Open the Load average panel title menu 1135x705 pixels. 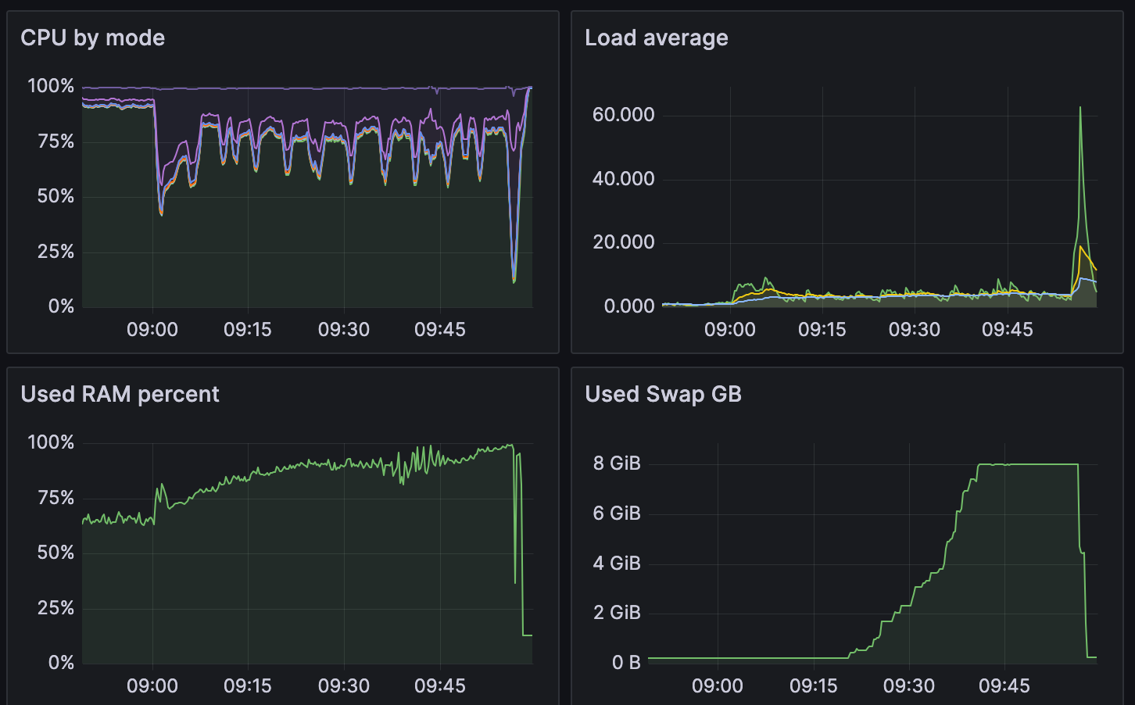tap(656, 38)
